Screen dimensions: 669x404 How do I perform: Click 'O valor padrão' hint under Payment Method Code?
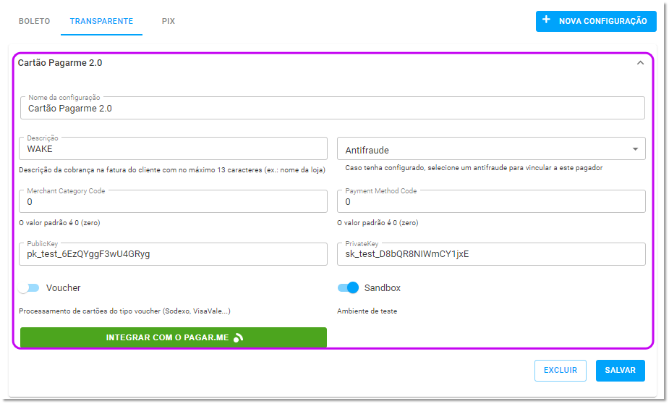(x=378, y=222)
